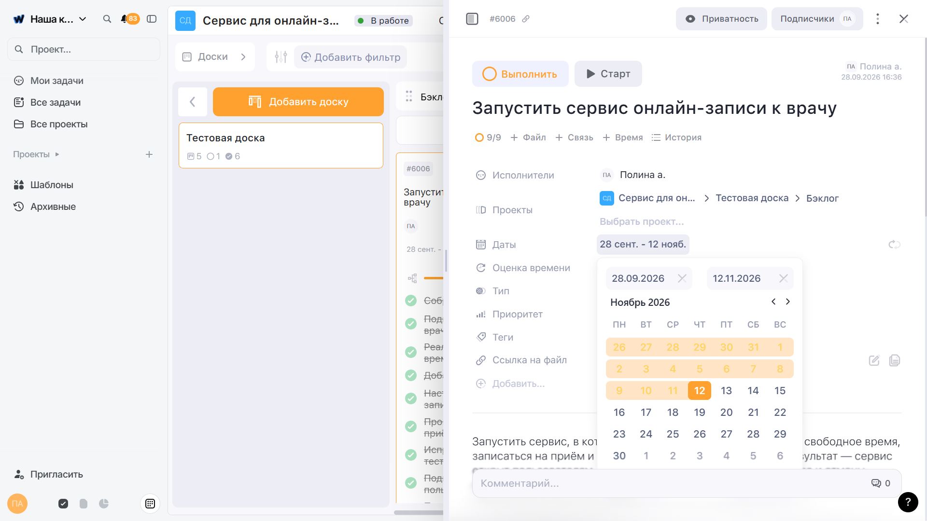Open Бэклог breadcrumb in Проекты
This screenshot has width=927, height=521.
tap(822, 198)
